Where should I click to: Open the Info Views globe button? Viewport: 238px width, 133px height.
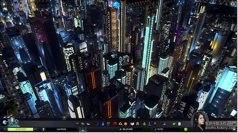[x=5, y=122]
